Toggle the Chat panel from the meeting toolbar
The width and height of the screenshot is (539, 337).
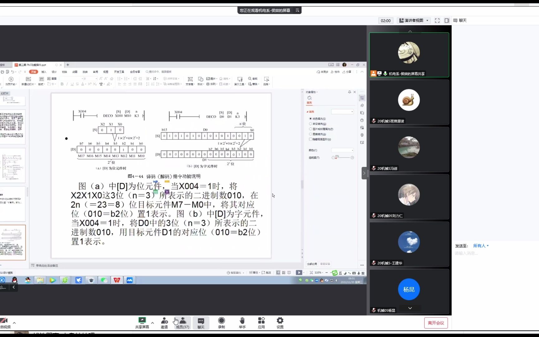point(201,323)
